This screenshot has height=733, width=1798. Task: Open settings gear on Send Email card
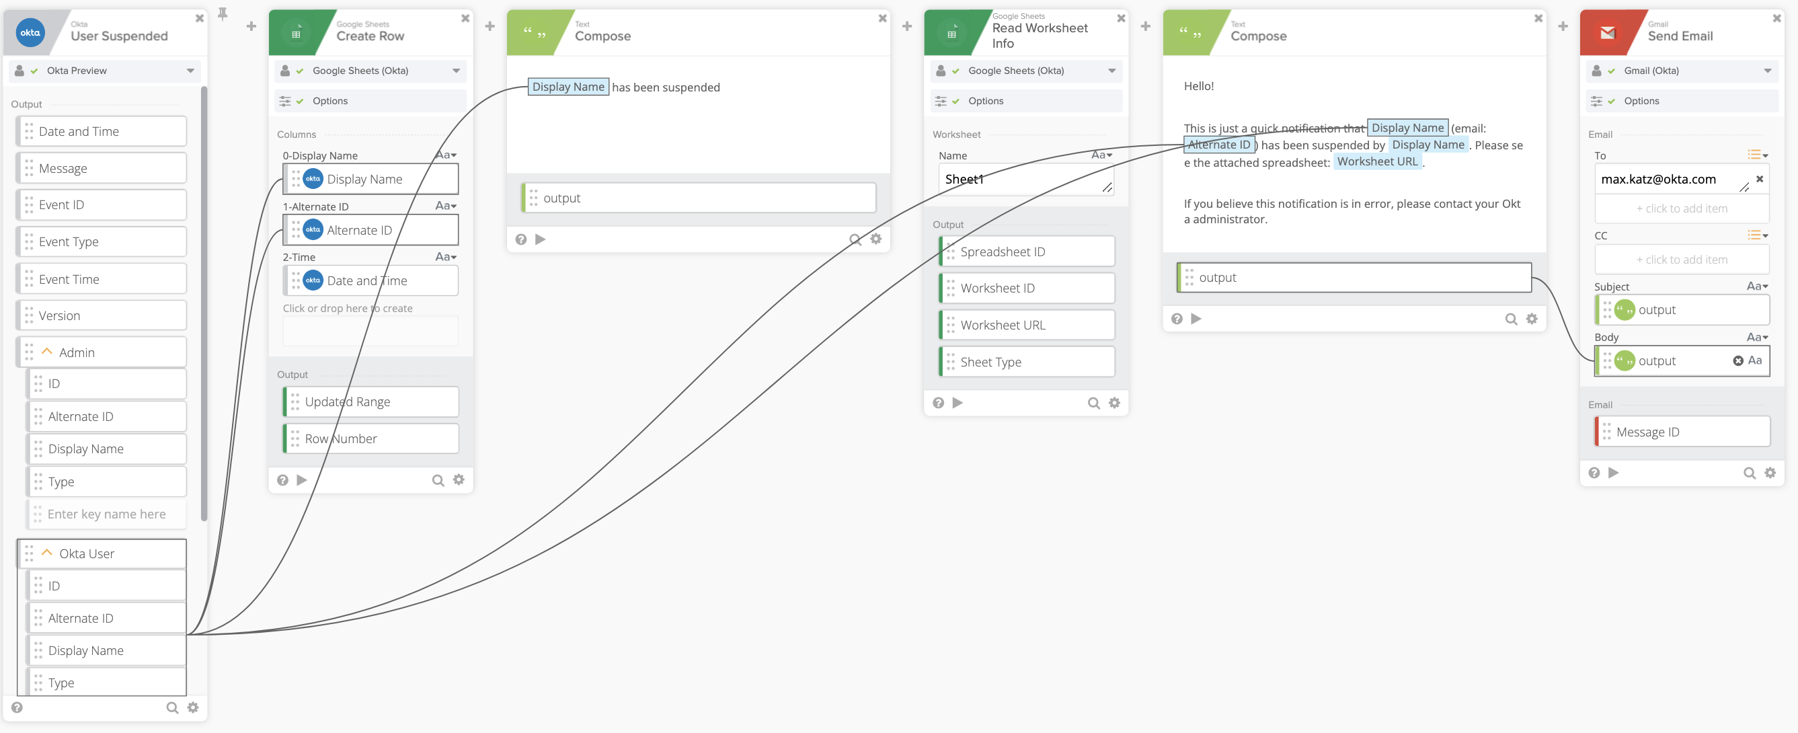pos(1769,473)
